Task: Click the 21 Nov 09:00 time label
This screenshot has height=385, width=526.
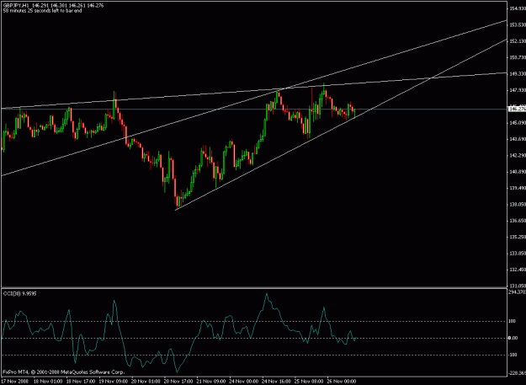Action: 211,382
